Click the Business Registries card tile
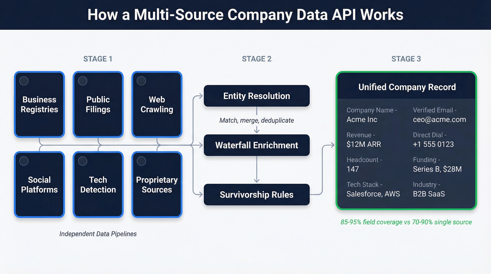Screen dimensions: 491x274 39,105
